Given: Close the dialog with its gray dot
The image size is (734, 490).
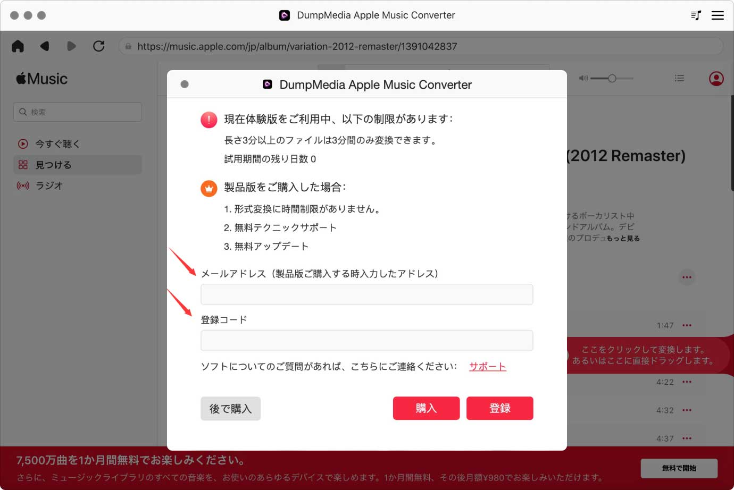Looking at the screenshot, I should [x=185, y=84].
